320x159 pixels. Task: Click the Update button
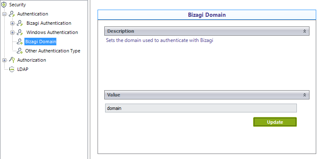click(x=275, y=122)
